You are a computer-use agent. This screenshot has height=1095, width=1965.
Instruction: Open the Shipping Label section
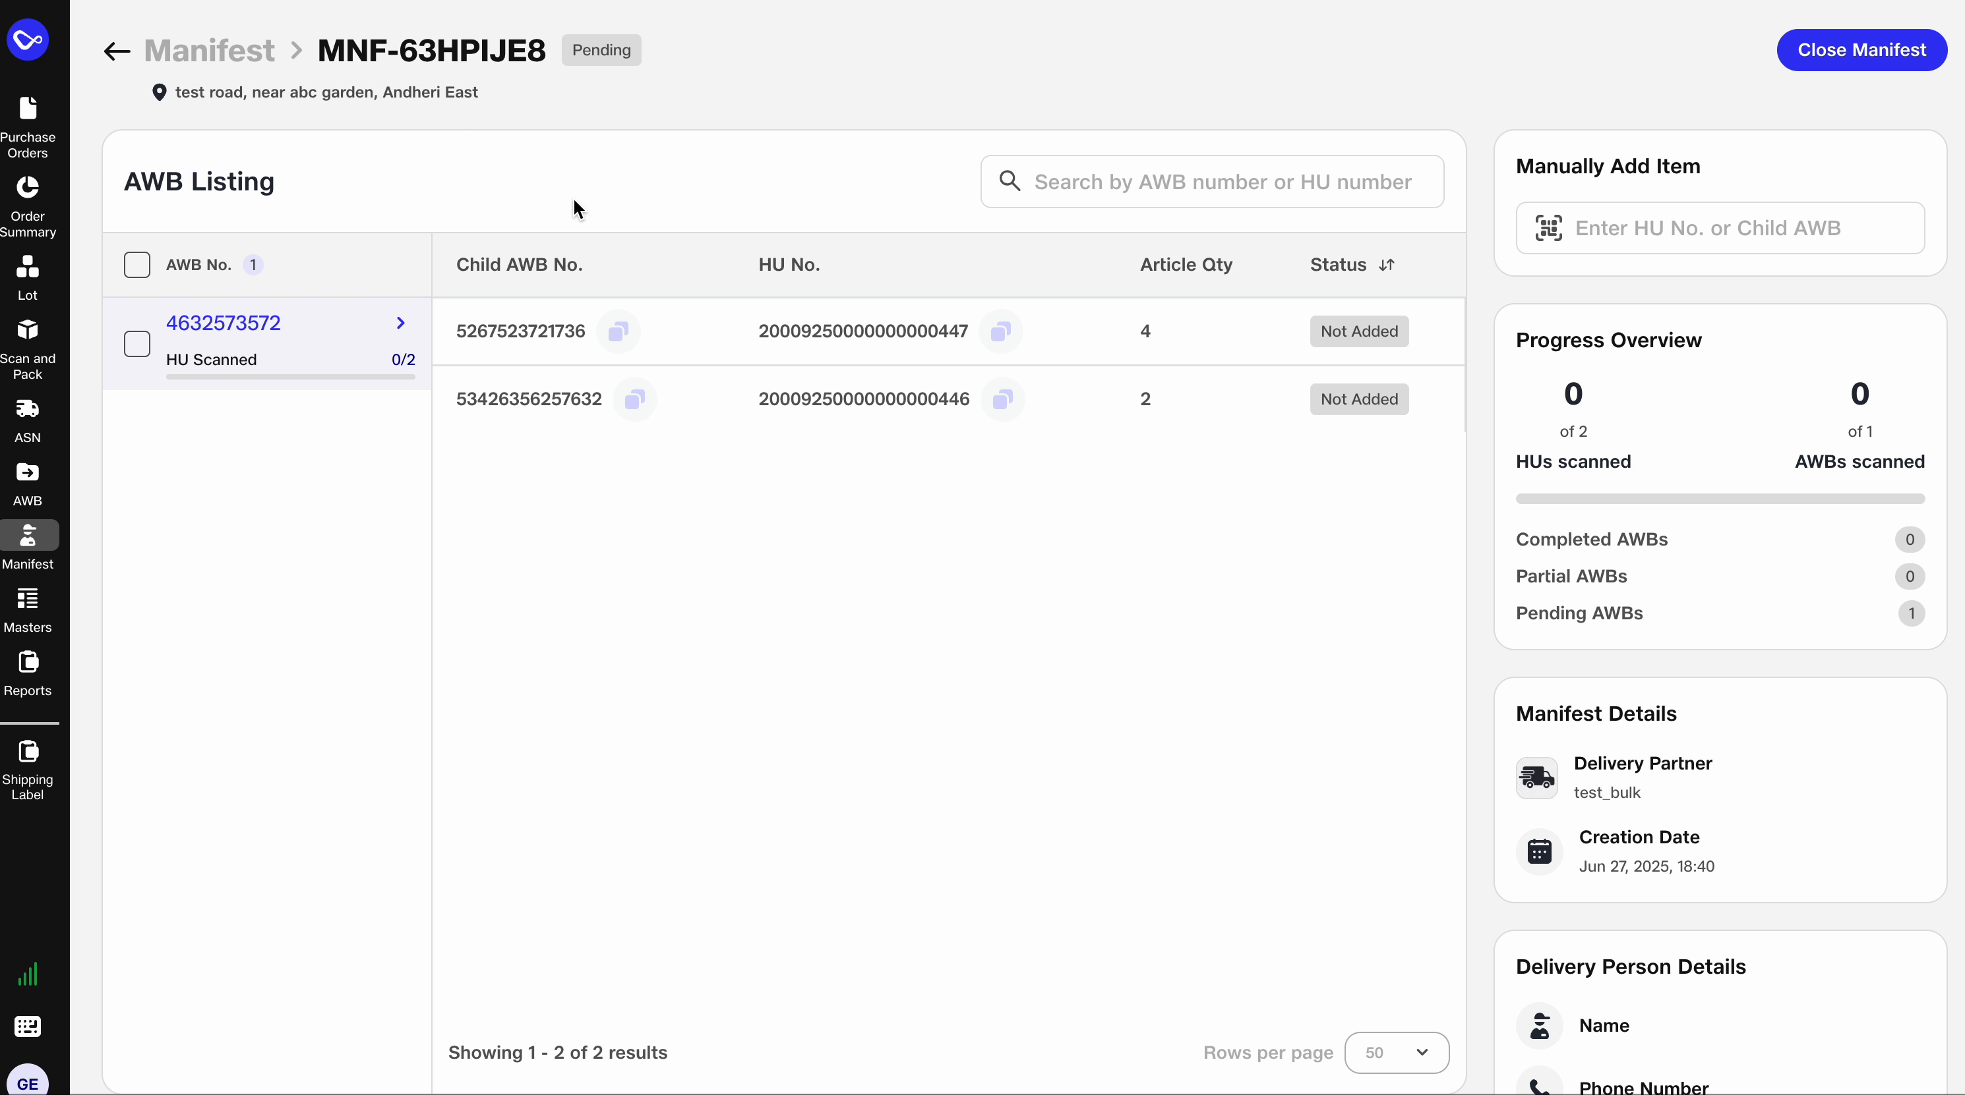tap(28, 770)
